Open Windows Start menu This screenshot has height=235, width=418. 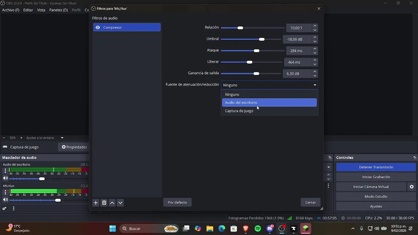point(113,228)
